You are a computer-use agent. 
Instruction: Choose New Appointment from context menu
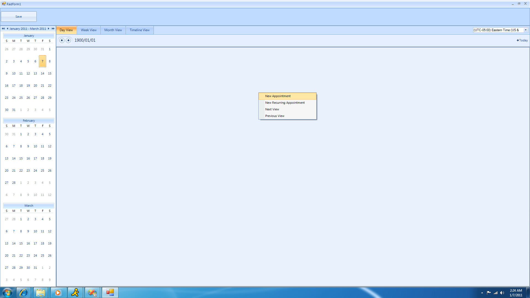pyautogui.click(x=278, y=96)
